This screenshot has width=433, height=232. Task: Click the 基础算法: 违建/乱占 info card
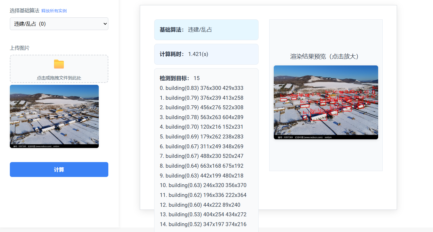(206, 29)
